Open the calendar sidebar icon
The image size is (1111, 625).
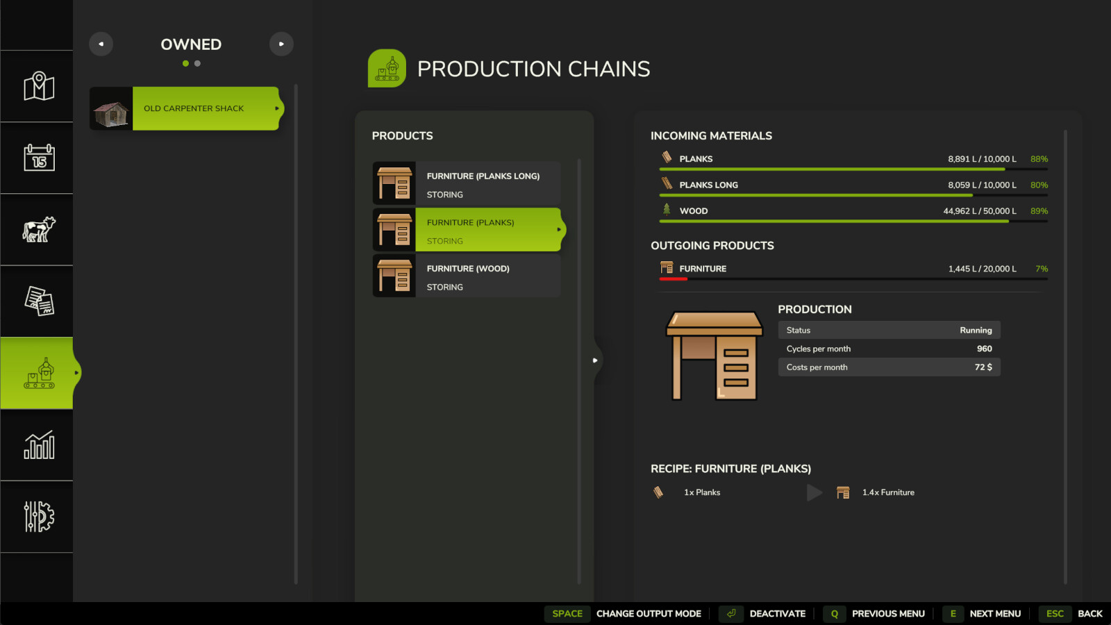39,158
